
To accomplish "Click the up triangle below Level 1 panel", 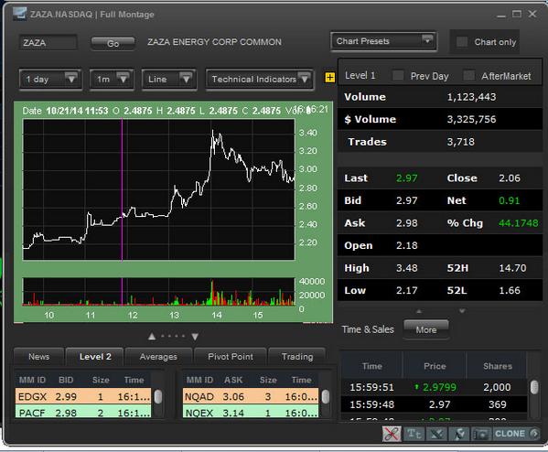I will 419,311.
